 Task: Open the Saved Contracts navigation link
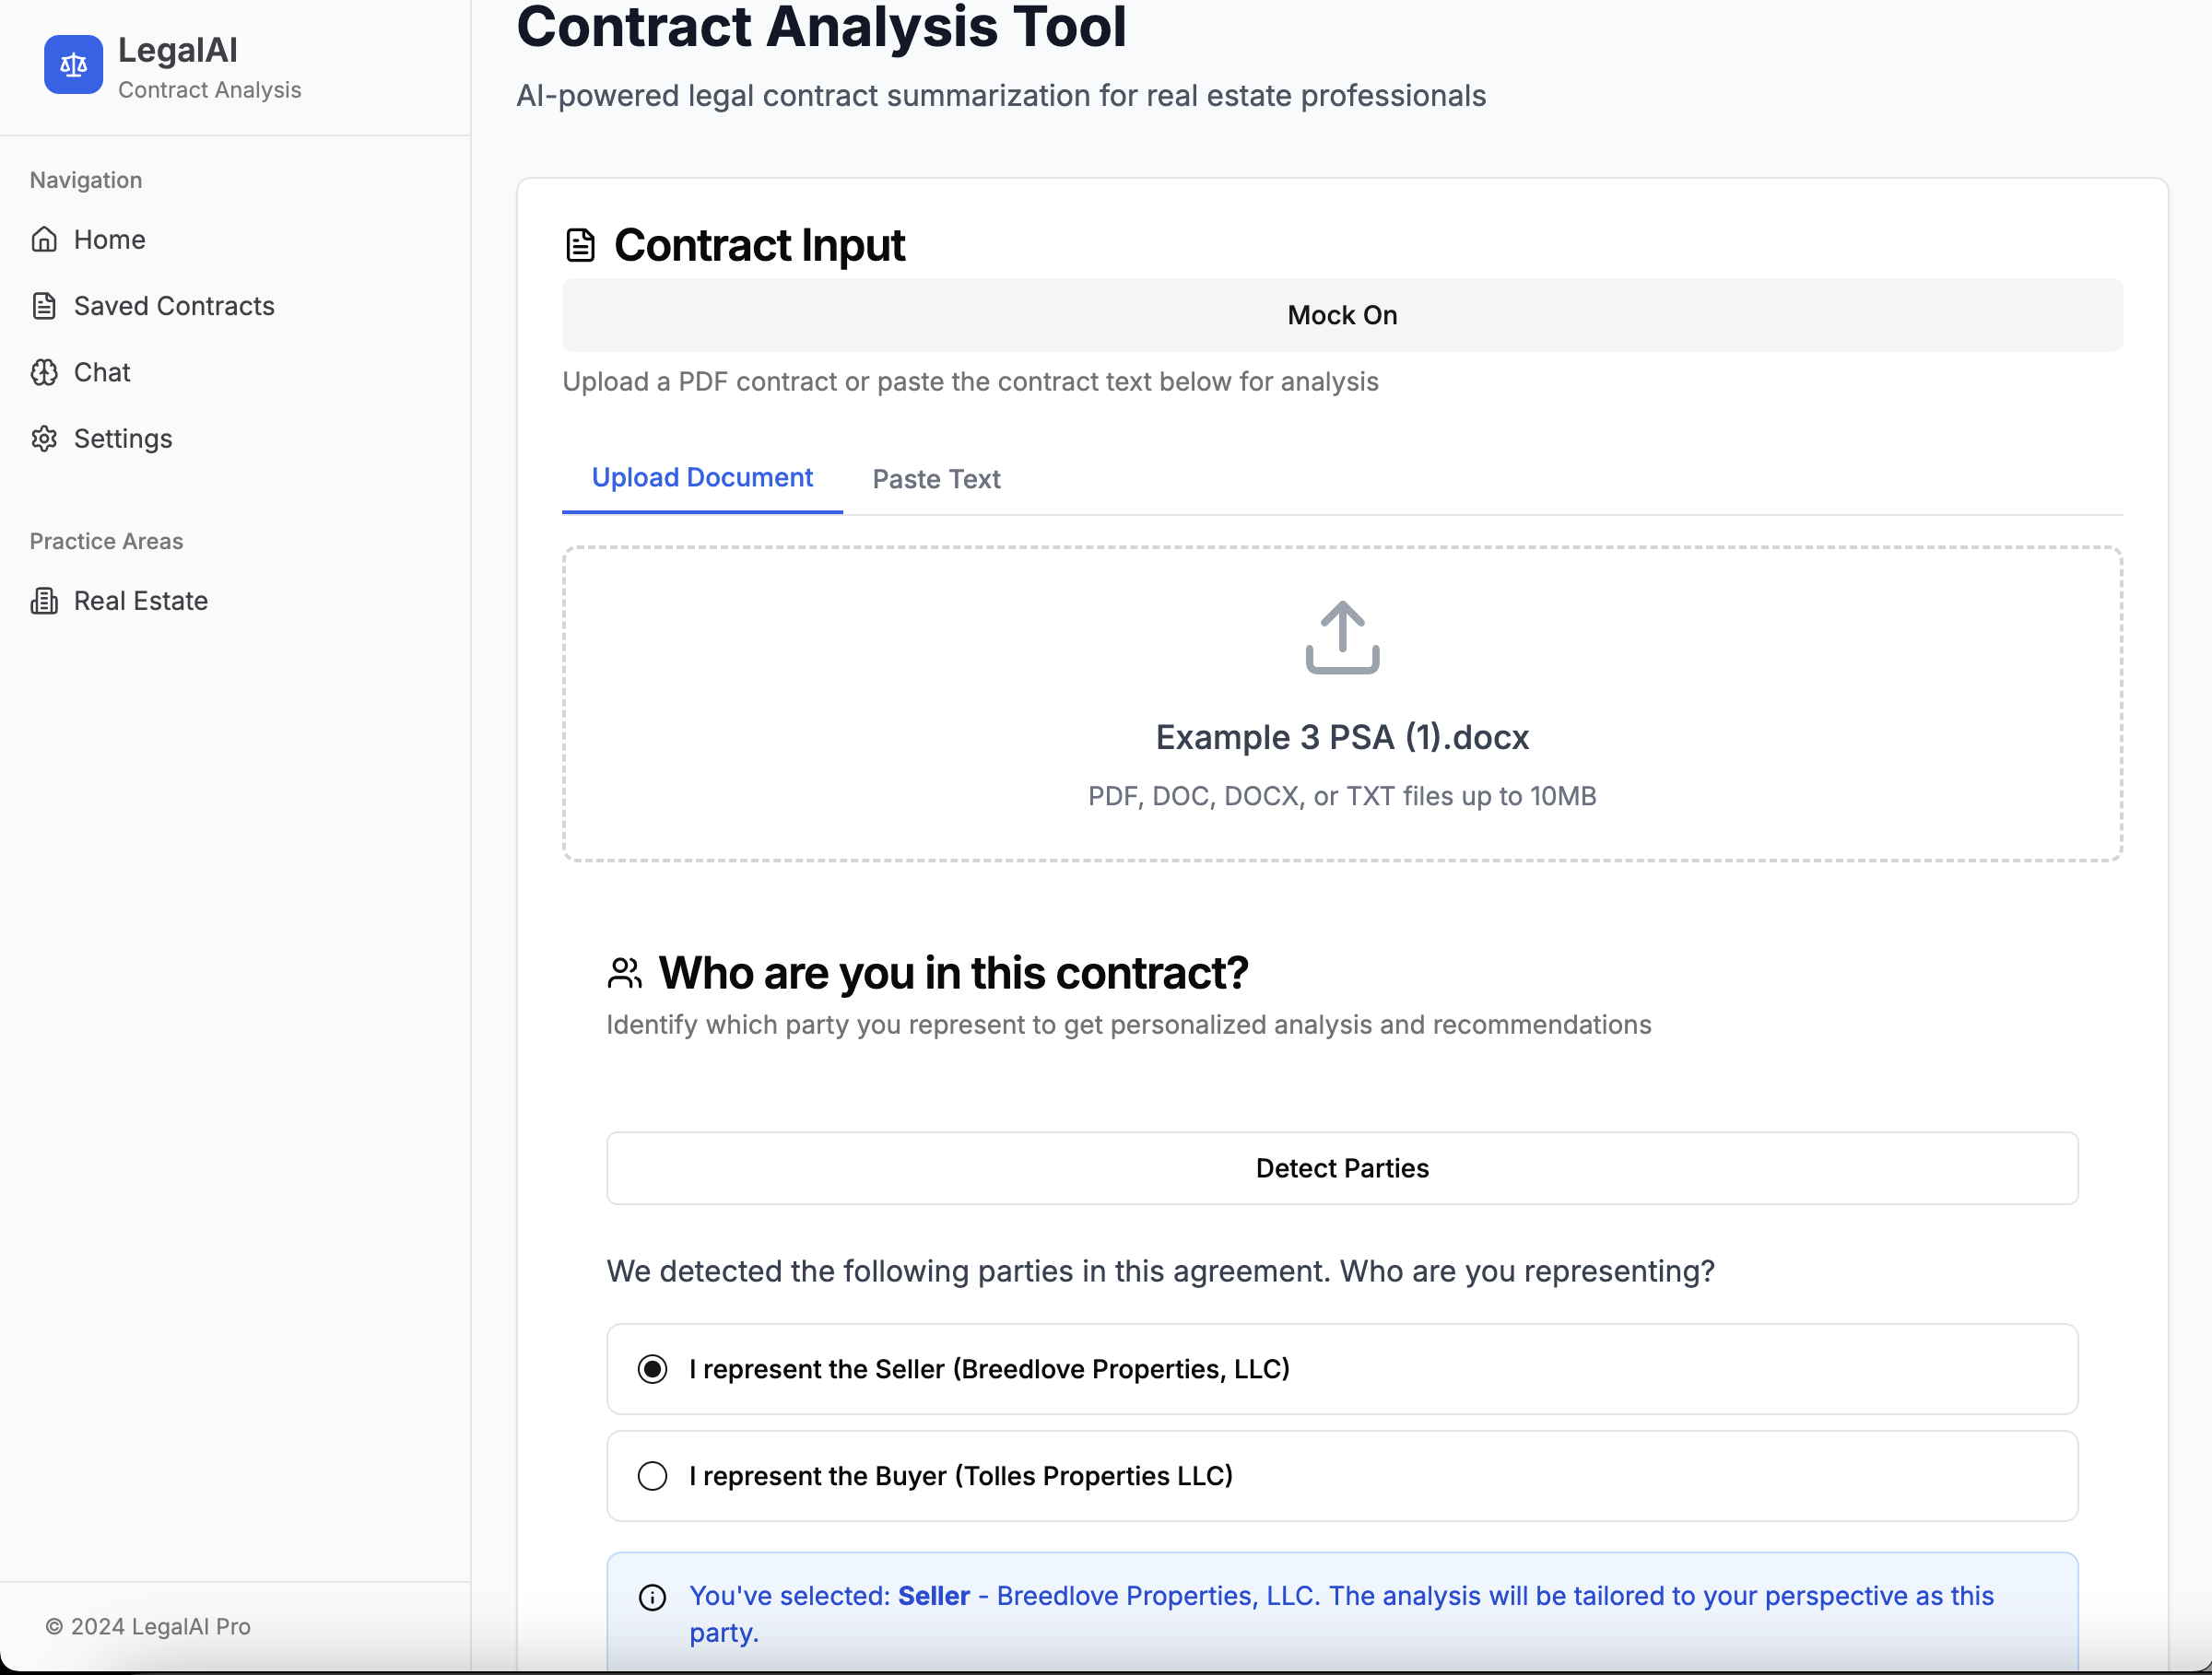pos(173,306)
